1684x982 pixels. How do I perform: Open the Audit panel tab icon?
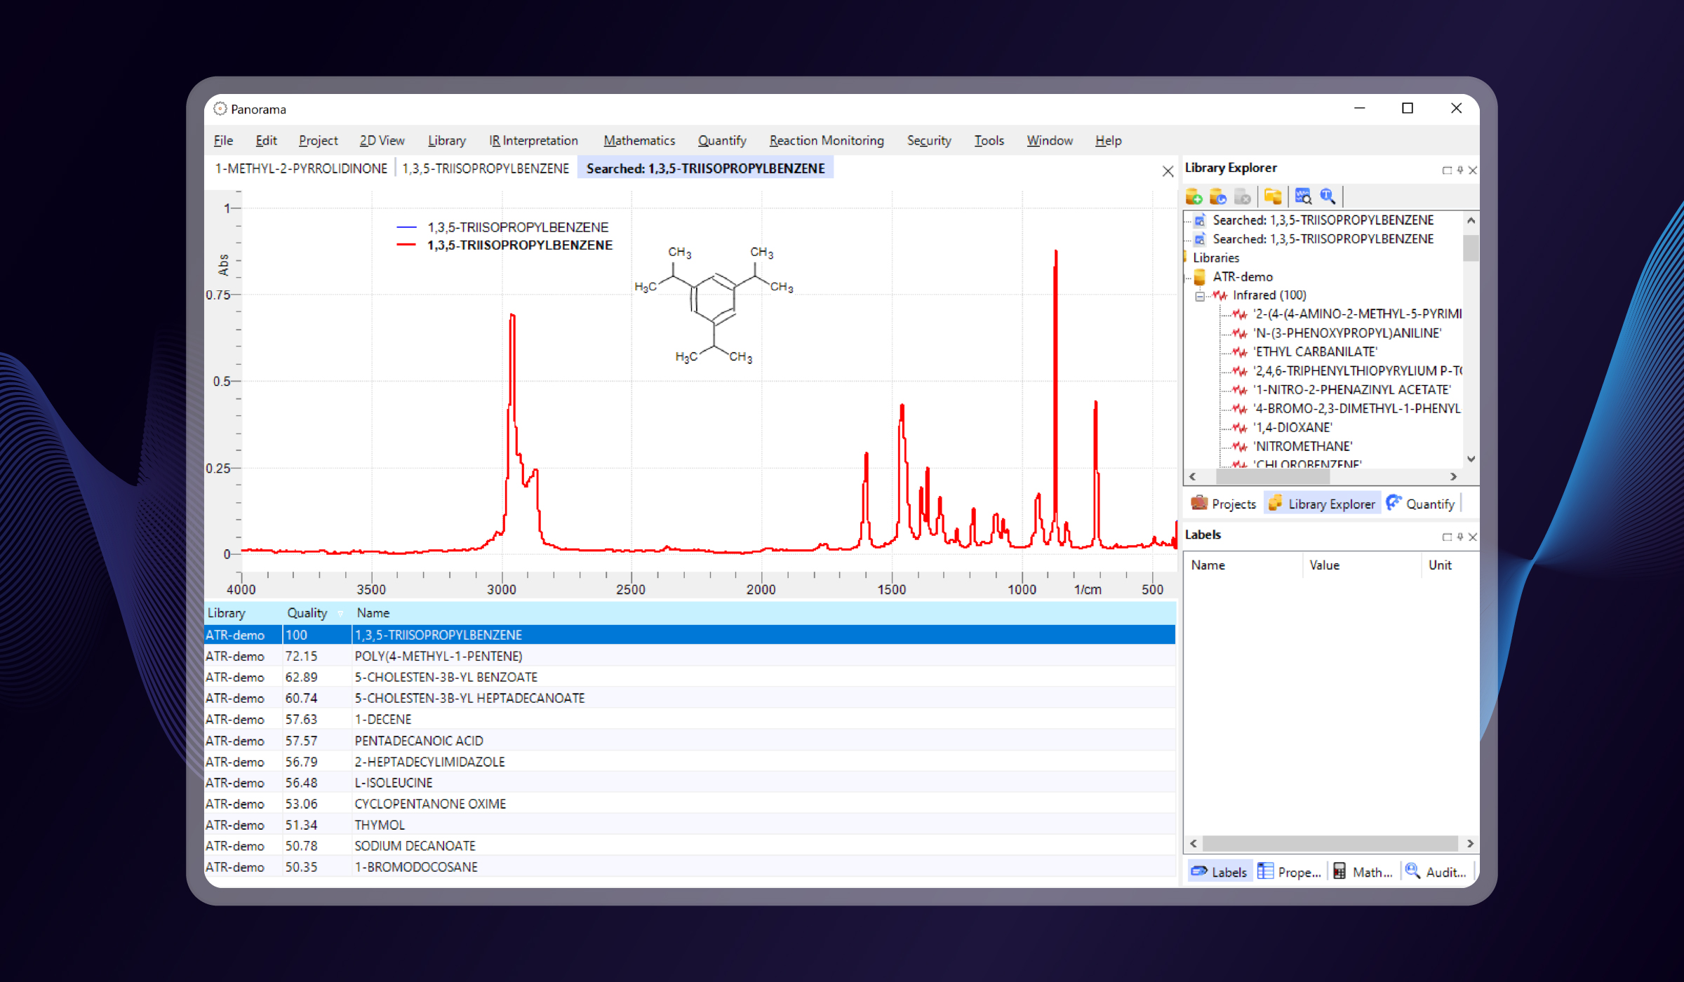(1412, 871)
